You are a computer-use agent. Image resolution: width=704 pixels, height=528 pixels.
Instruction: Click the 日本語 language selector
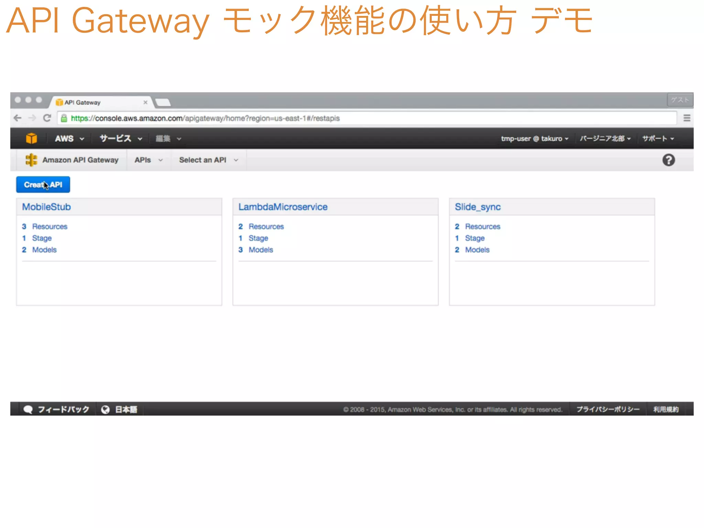pos(126,409)
